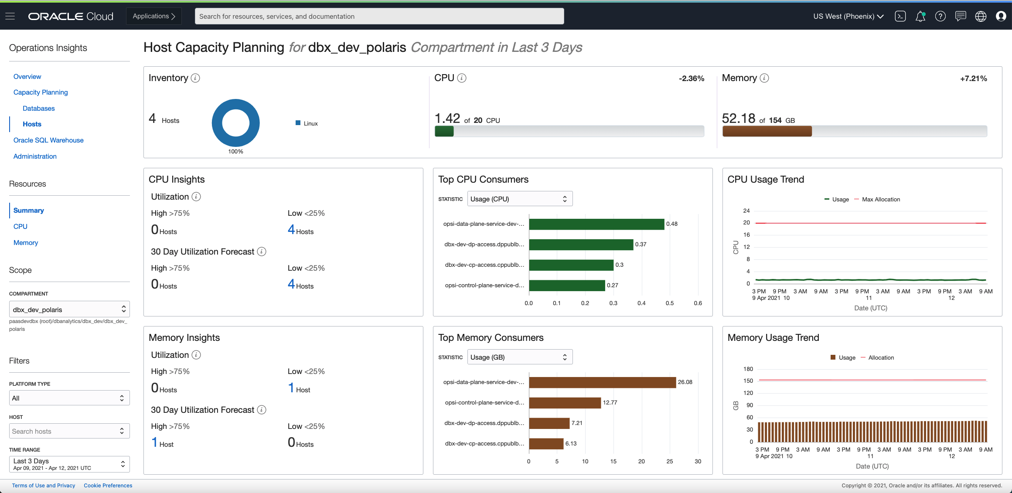Change the Top CPU Consumers statistic dropdown

point(519,198)
